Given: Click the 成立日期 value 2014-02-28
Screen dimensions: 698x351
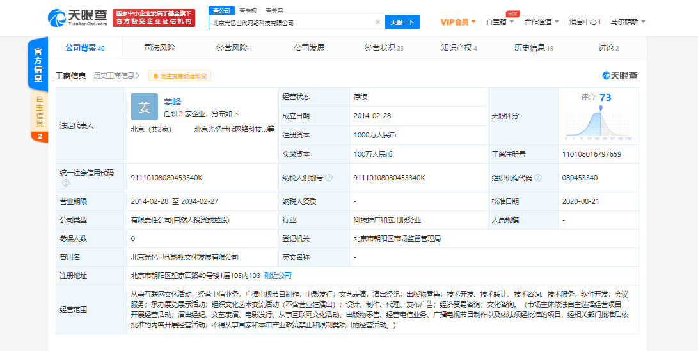Looking at the screenshot, I should tap(372, 116).
